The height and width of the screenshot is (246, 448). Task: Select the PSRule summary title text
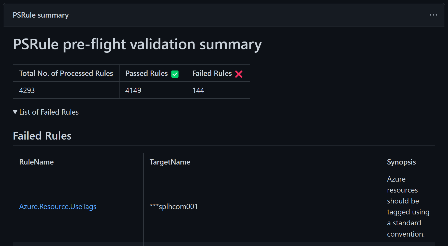[41, 15]
